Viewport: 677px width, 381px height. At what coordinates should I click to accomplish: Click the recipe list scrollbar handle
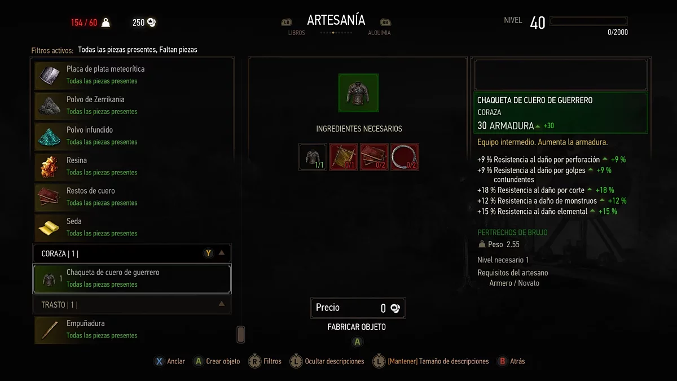241,335
